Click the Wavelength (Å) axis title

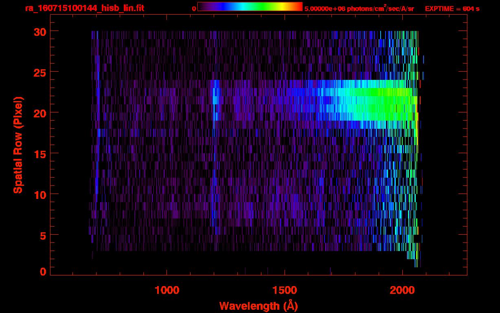(258, 306)
